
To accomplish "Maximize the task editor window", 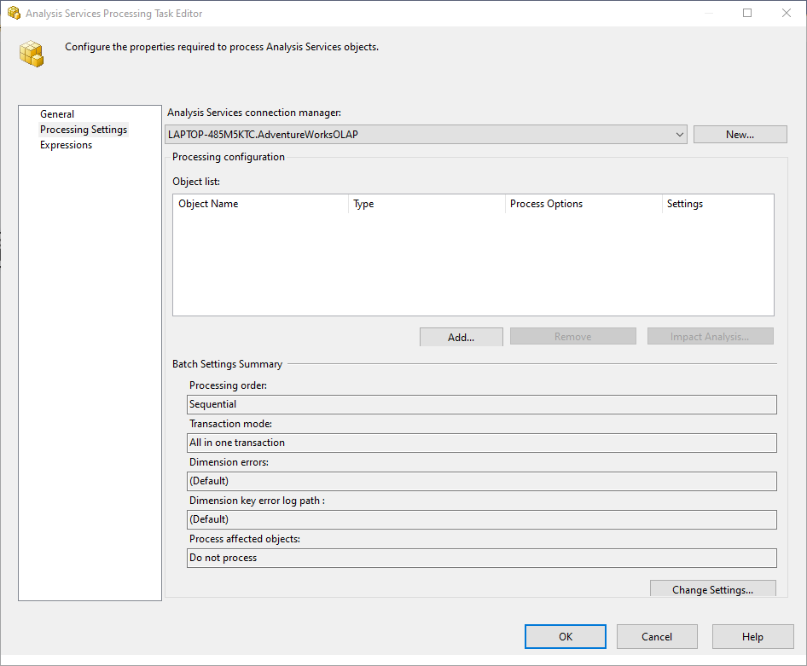I will pos(747,14).
